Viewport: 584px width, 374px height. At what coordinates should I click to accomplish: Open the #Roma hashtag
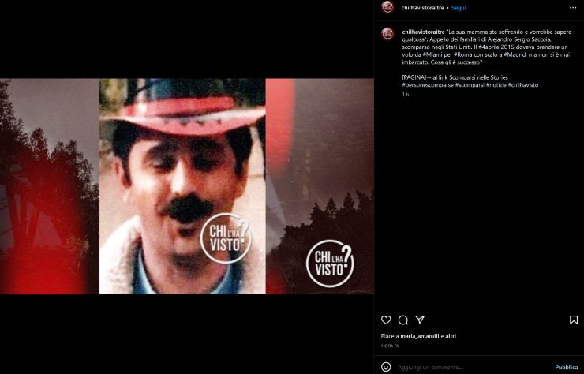pyautogui.click(x=463, y=54)
